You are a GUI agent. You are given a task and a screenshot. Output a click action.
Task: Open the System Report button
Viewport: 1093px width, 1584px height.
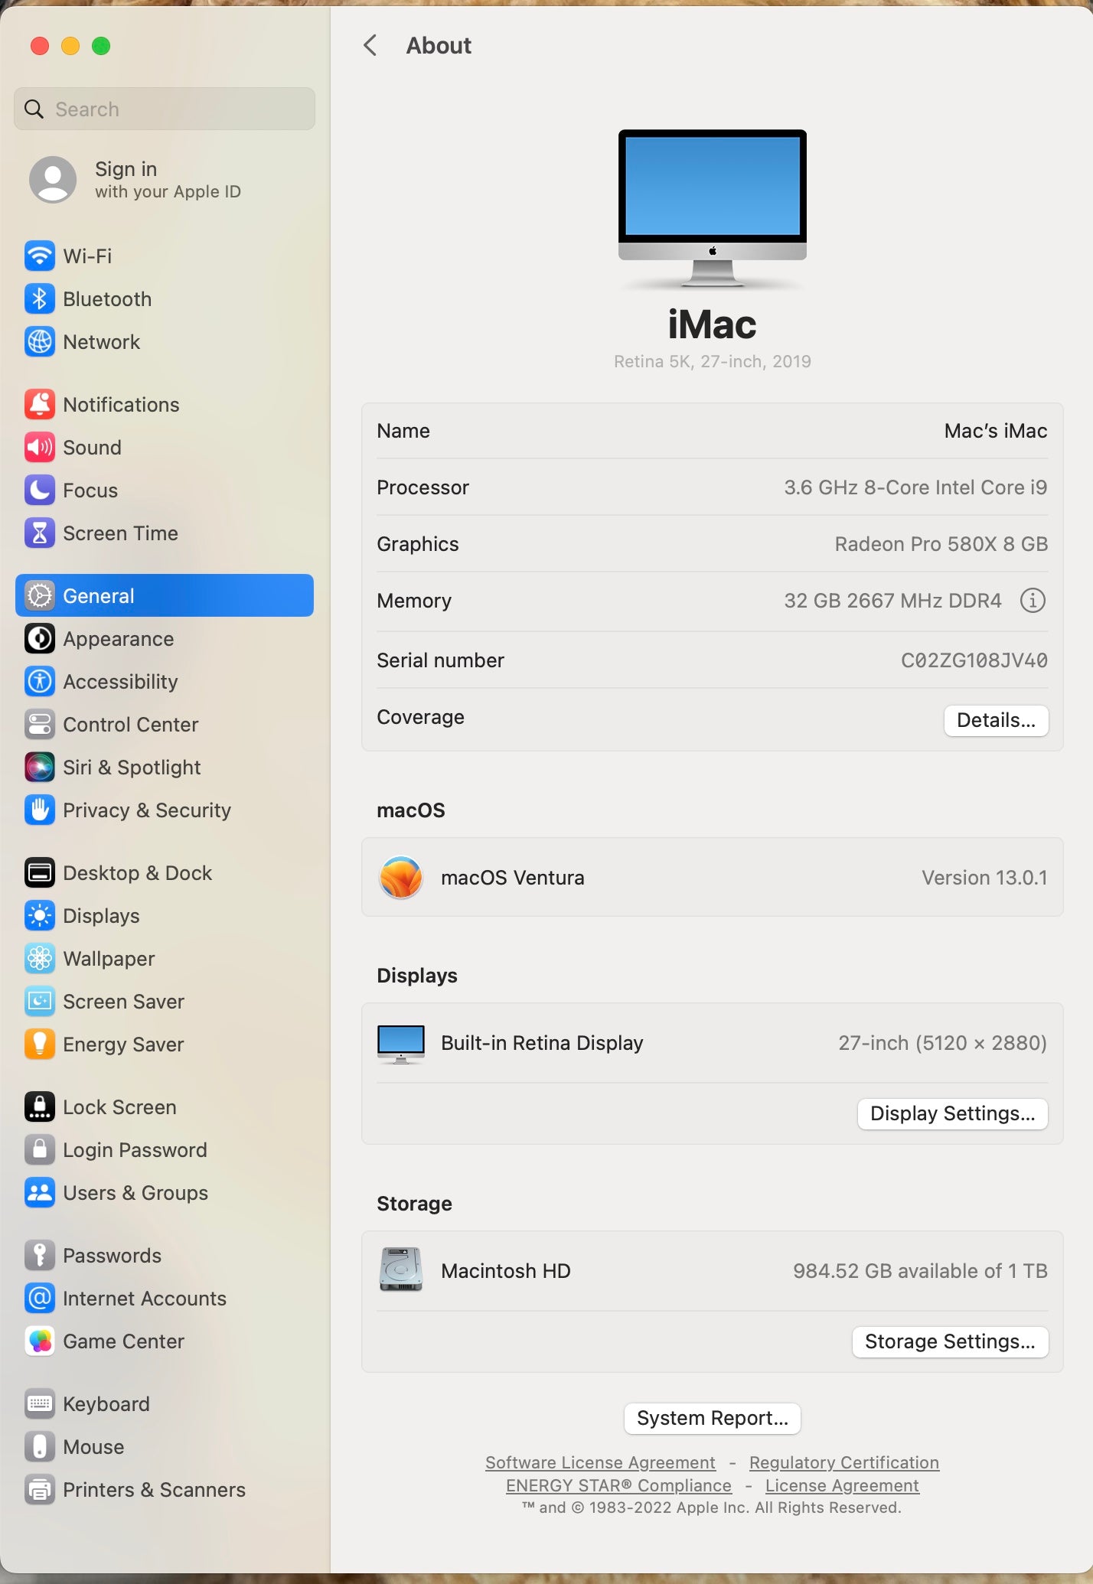pyautogui.click(x=713, y=1418)
